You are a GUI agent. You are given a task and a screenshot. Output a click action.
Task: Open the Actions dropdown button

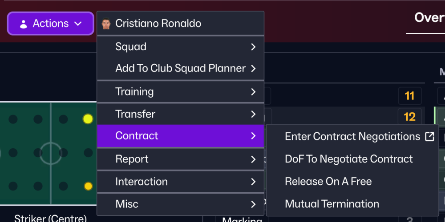coord(51,24)
